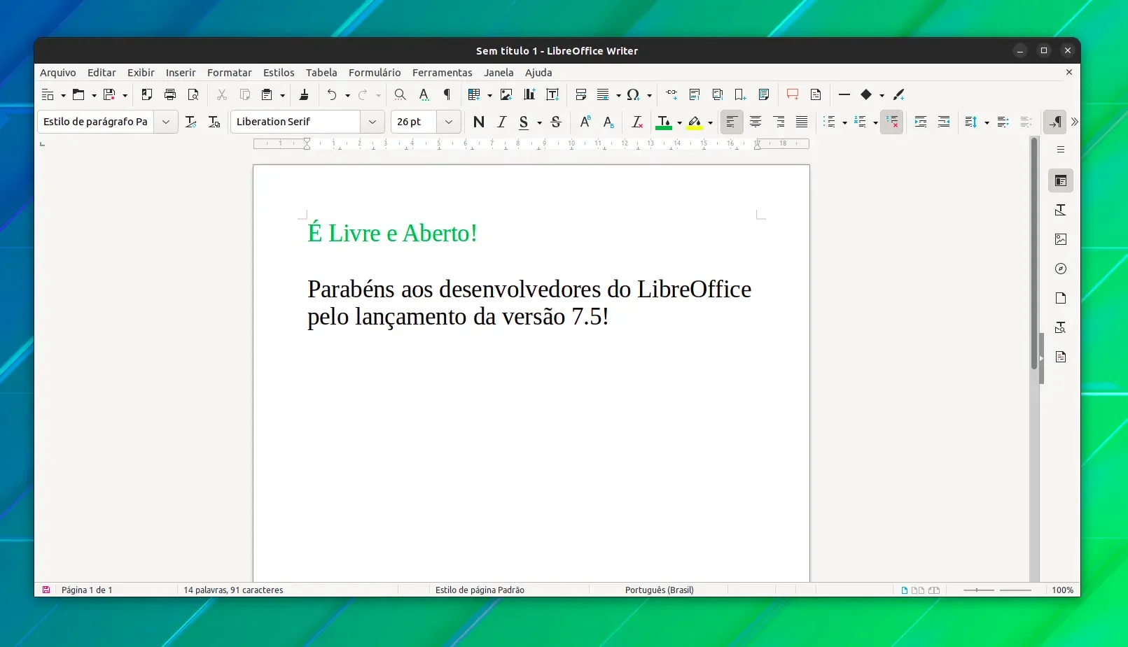Apply the yellow highlighting color button
This screenshot has height=647, width=1128.
(x=695, y=122)
